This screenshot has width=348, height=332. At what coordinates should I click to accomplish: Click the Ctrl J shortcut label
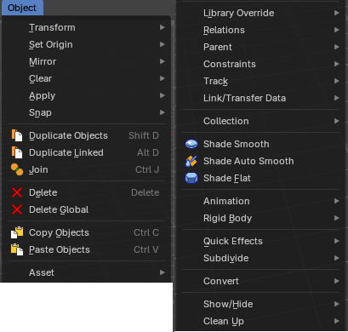click(147, 169)
